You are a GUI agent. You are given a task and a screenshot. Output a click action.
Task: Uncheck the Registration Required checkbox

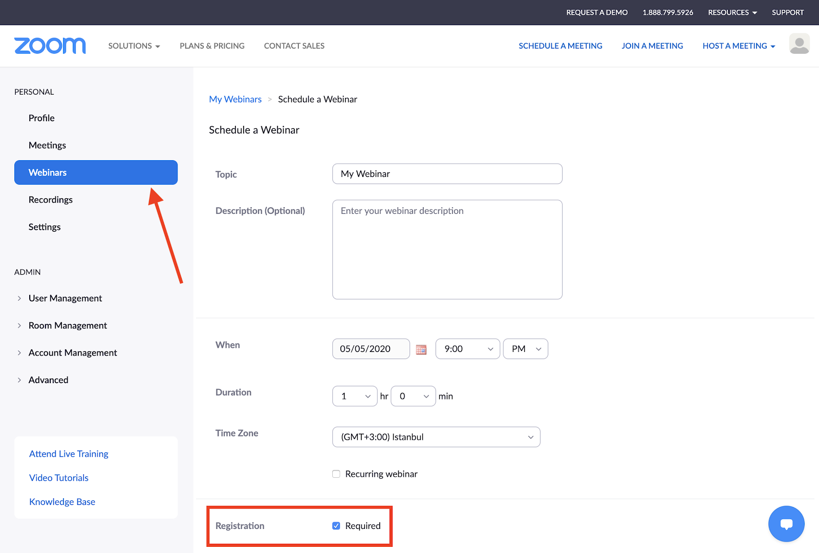coord(336,526)
